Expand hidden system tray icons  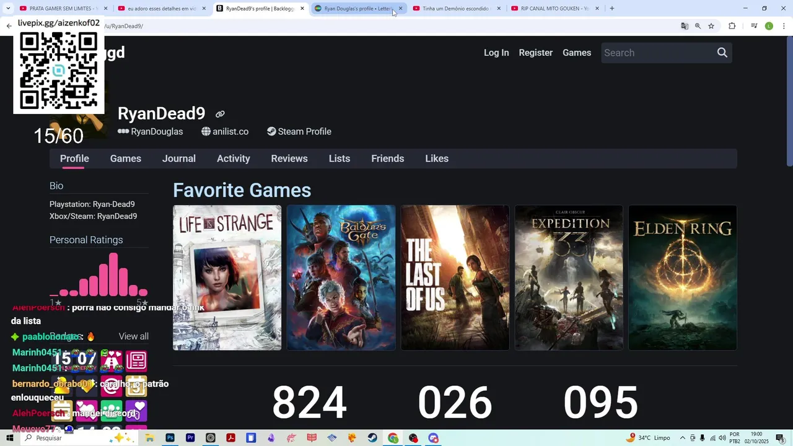683,438
